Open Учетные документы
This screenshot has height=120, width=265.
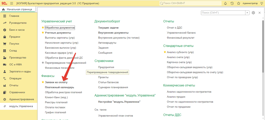pyautogui.click(x=58, y=33)
